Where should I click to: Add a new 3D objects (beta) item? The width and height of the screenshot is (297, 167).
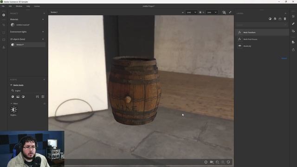[x=43, y=39]
